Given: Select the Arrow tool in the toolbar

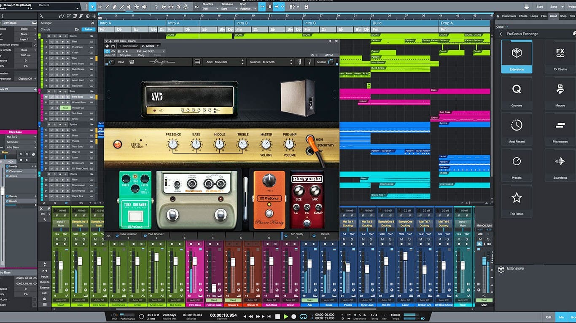Looking at the screenshot, I should [x=92, y=7].
